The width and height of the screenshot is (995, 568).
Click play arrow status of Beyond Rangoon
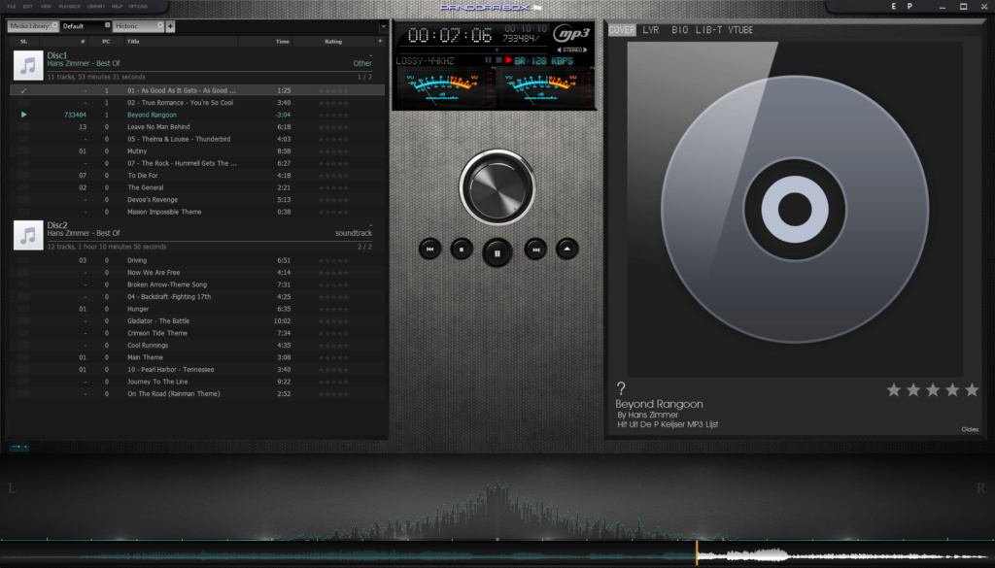click(23, 115)
